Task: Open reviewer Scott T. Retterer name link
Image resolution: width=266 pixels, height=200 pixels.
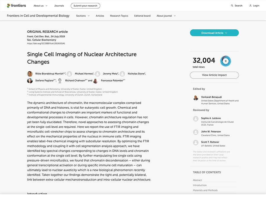Action: (x=210, y=142)
